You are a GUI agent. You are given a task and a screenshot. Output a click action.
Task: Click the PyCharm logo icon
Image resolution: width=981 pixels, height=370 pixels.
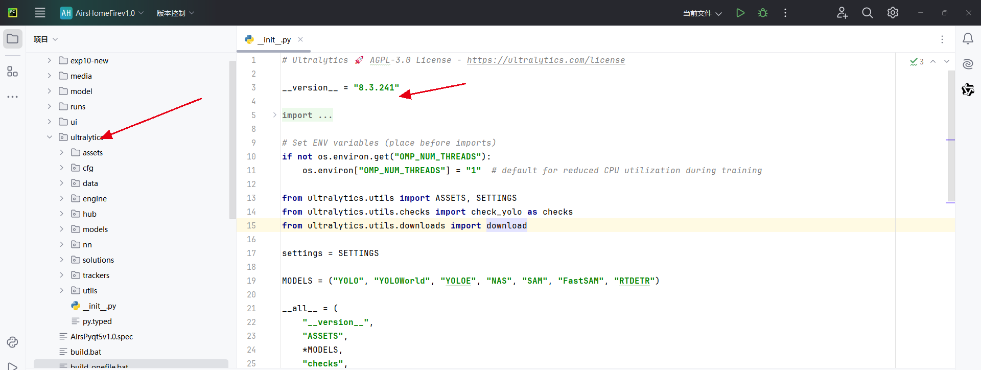click(x=13, y=13)
